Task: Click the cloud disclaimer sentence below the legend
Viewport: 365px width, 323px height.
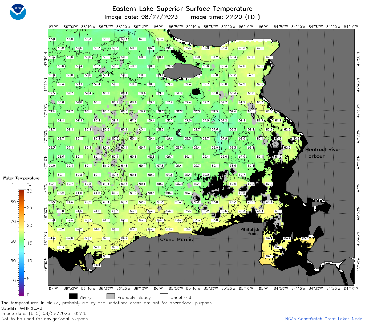Action: click(107, 303)
